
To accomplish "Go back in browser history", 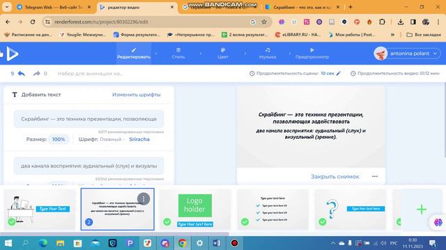I will [8, 22].
